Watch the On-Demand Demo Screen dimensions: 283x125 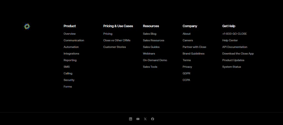pos(155,60)
